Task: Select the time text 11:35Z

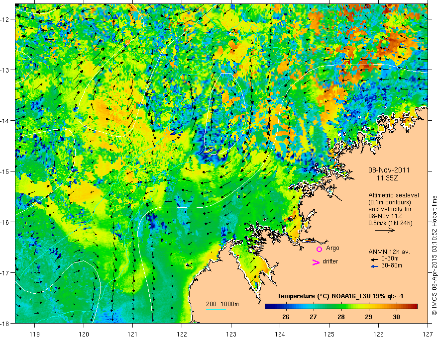Action: pos(387,177)
